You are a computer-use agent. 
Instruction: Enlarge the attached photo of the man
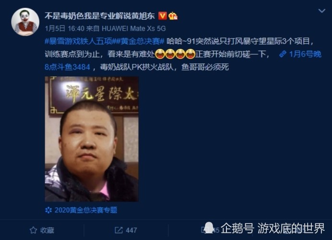click(92, 139)
